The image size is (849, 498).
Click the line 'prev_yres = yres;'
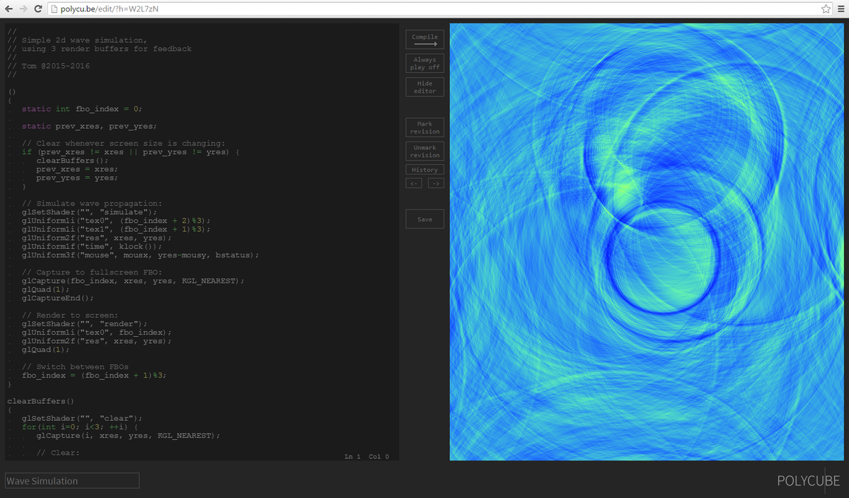tap(77, 178)
